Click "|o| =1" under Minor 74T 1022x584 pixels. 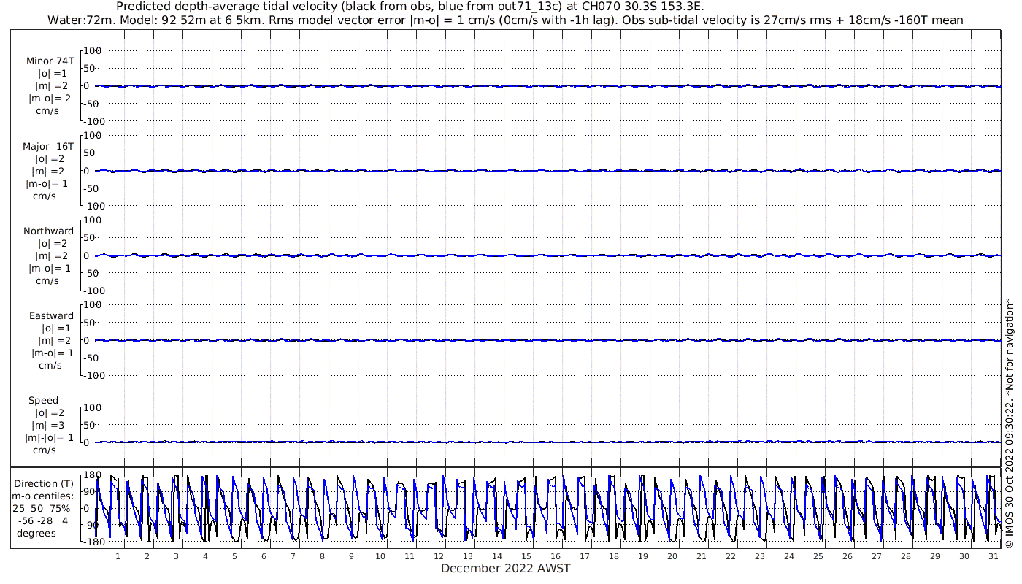click(53, 74)
